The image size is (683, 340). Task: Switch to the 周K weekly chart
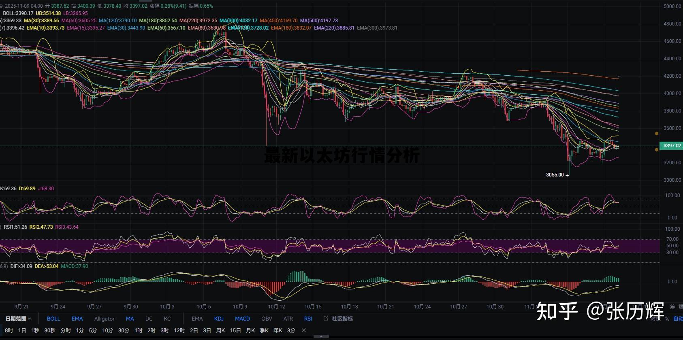pos(220,330)
